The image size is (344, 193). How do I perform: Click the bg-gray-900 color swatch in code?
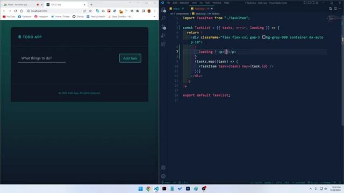tap(264, 37)
